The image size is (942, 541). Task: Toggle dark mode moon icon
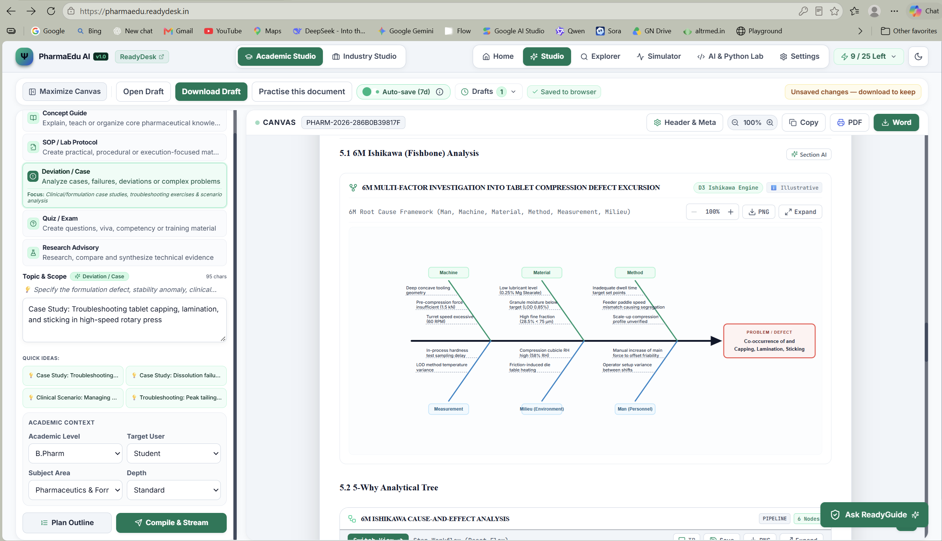point(918,57)
